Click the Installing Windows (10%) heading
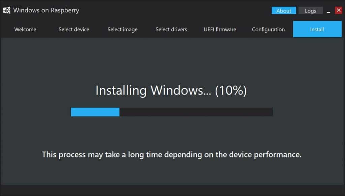The width and height of the screenshot is (345, 196). point(171,90)
